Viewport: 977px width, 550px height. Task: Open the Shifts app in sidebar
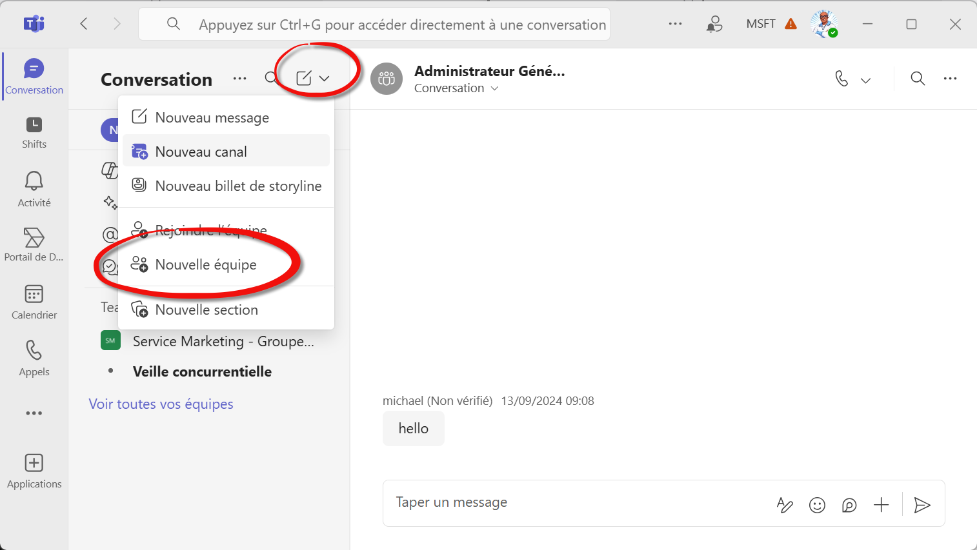click(x=34, y=133)
